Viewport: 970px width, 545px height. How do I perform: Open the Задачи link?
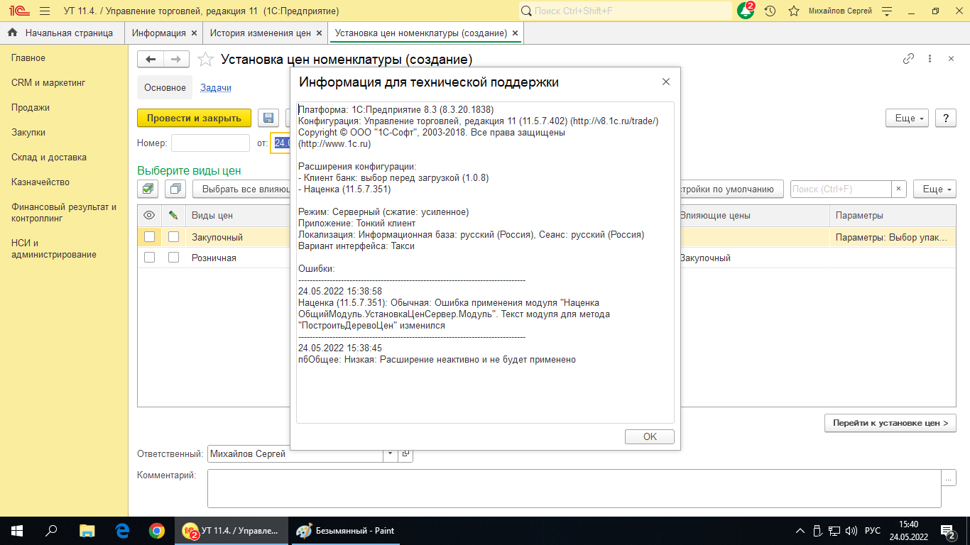(x=216, y=88)
